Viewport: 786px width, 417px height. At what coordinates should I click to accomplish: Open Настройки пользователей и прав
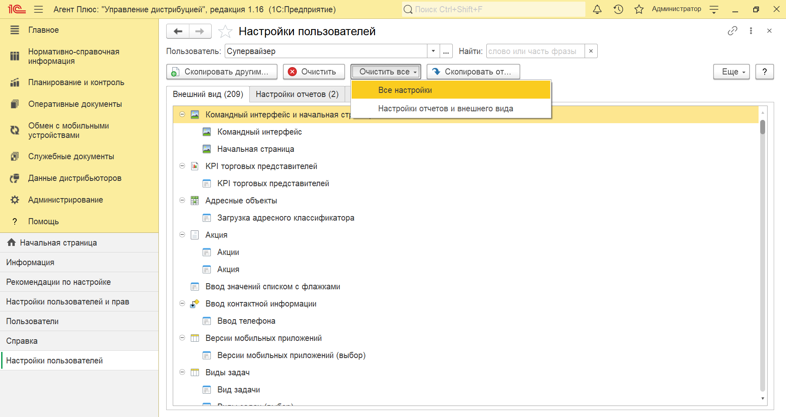79,302
